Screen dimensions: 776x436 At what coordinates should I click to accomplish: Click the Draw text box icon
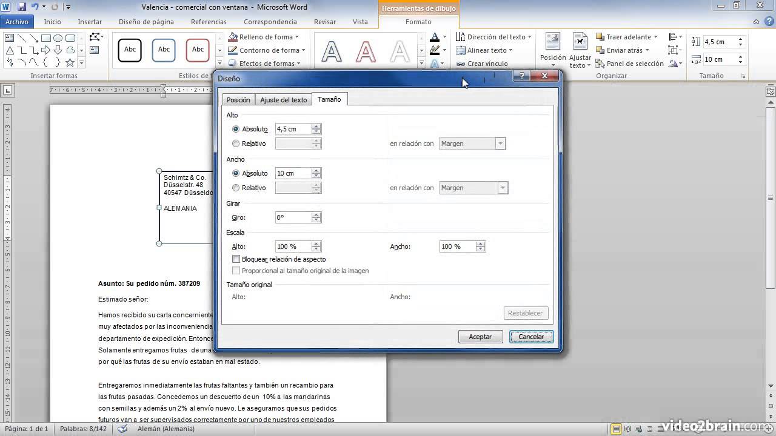point(94,50)
